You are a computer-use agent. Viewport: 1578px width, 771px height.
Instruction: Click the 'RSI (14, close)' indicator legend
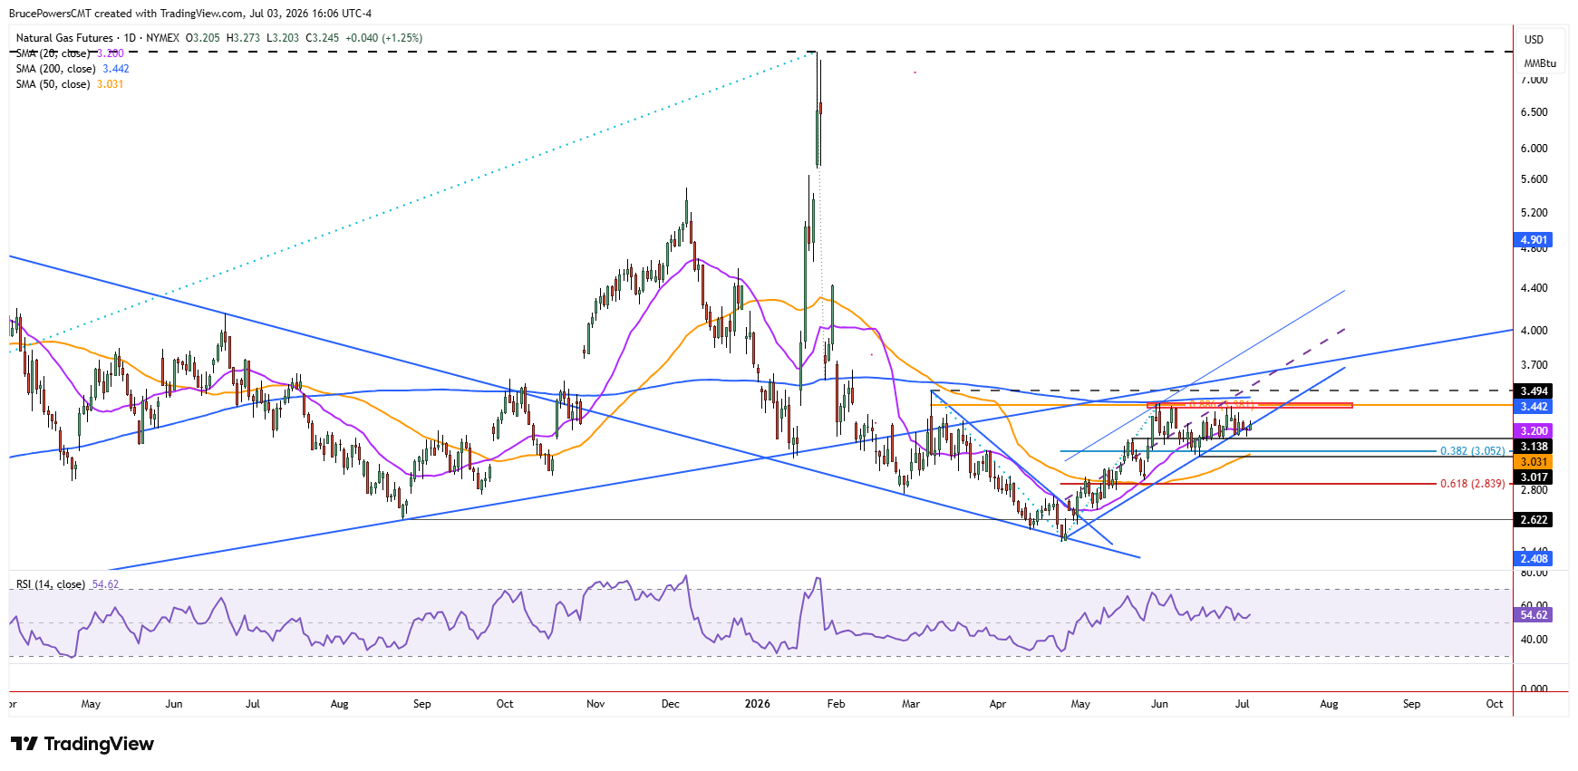click(x=51, y=584)
